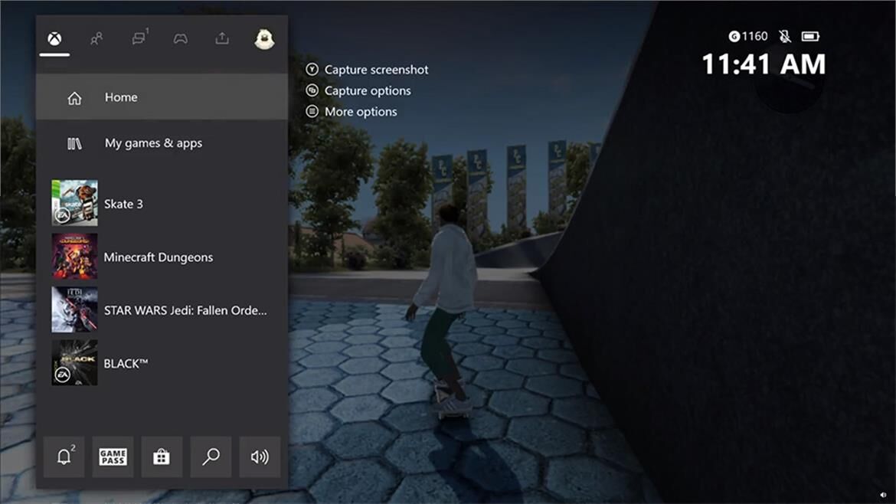Open notifications bell
896x504 pixels.
[x=64, y=457]
